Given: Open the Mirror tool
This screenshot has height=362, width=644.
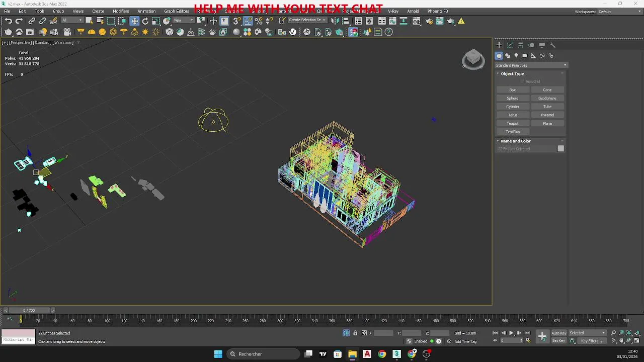Looking at the screenshot, I should click(x=335, y=21).
